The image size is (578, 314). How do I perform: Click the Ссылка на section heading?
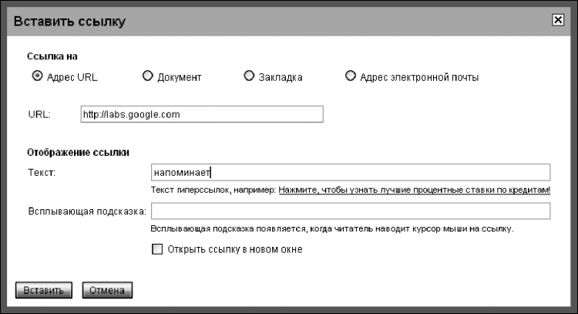click(x=52, y=56)
